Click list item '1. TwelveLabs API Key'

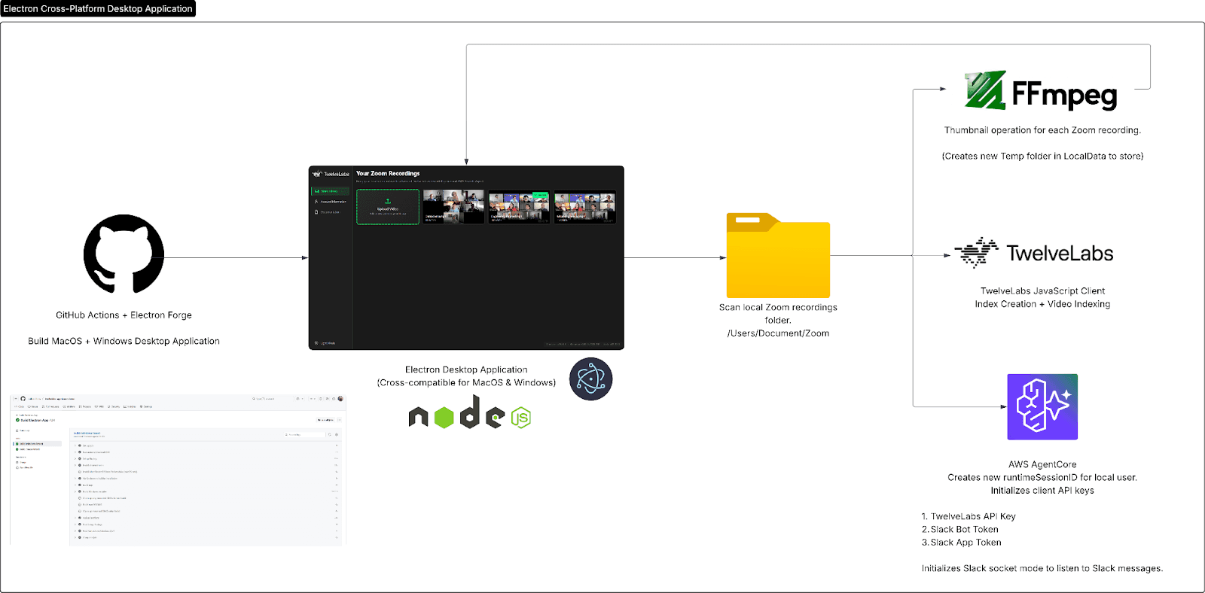coord(969,516)
